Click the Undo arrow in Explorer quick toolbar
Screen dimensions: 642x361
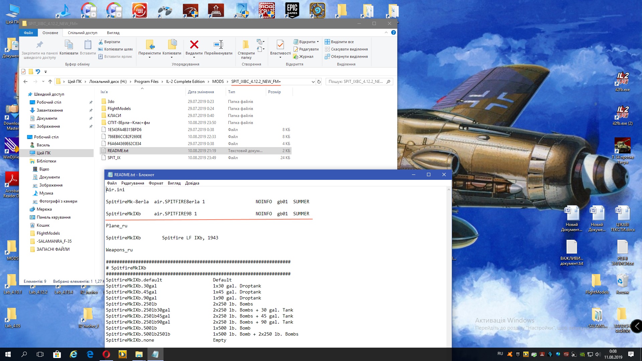tap(38, 71)
